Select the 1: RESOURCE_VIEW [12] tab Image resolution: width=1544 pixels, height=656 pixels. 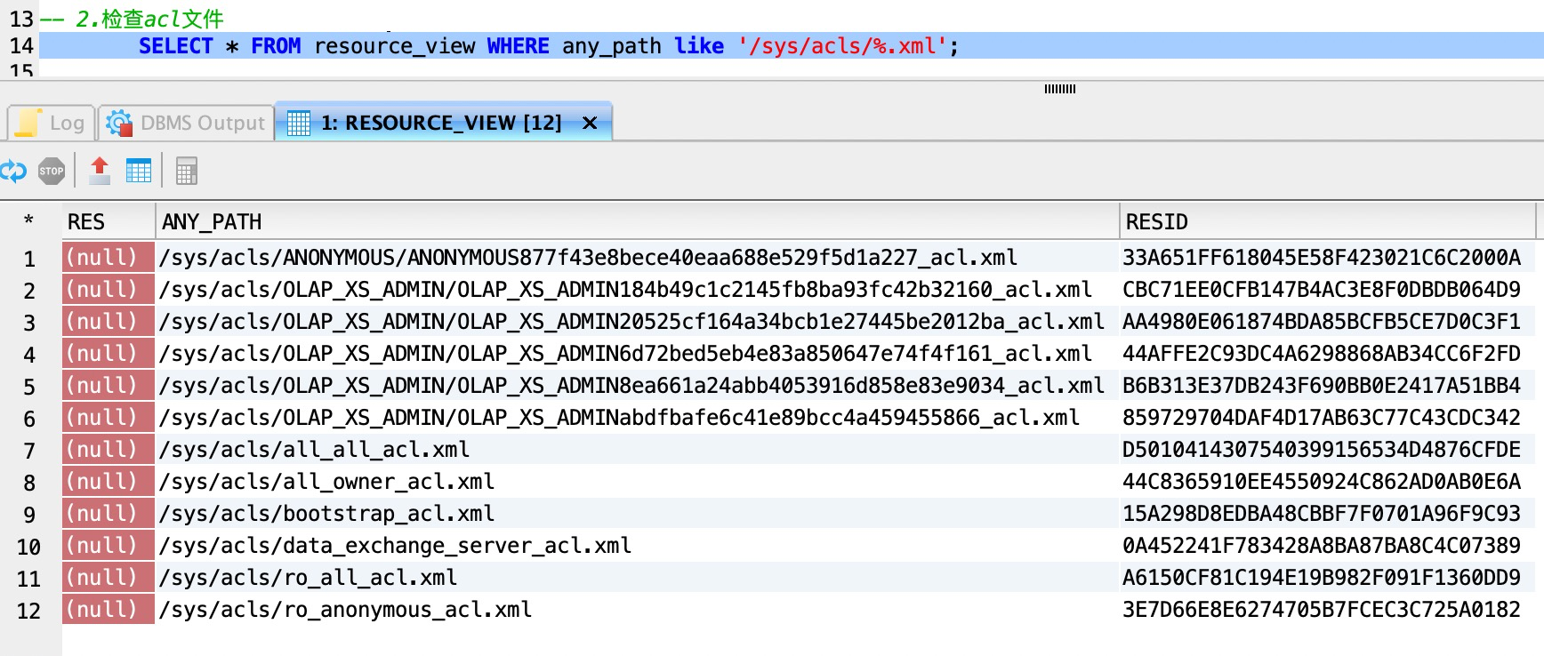[441, 123]
